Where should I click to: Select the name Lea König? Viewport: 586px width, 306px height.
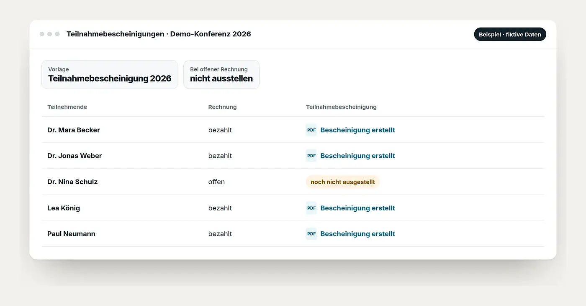tap(64, 208)
